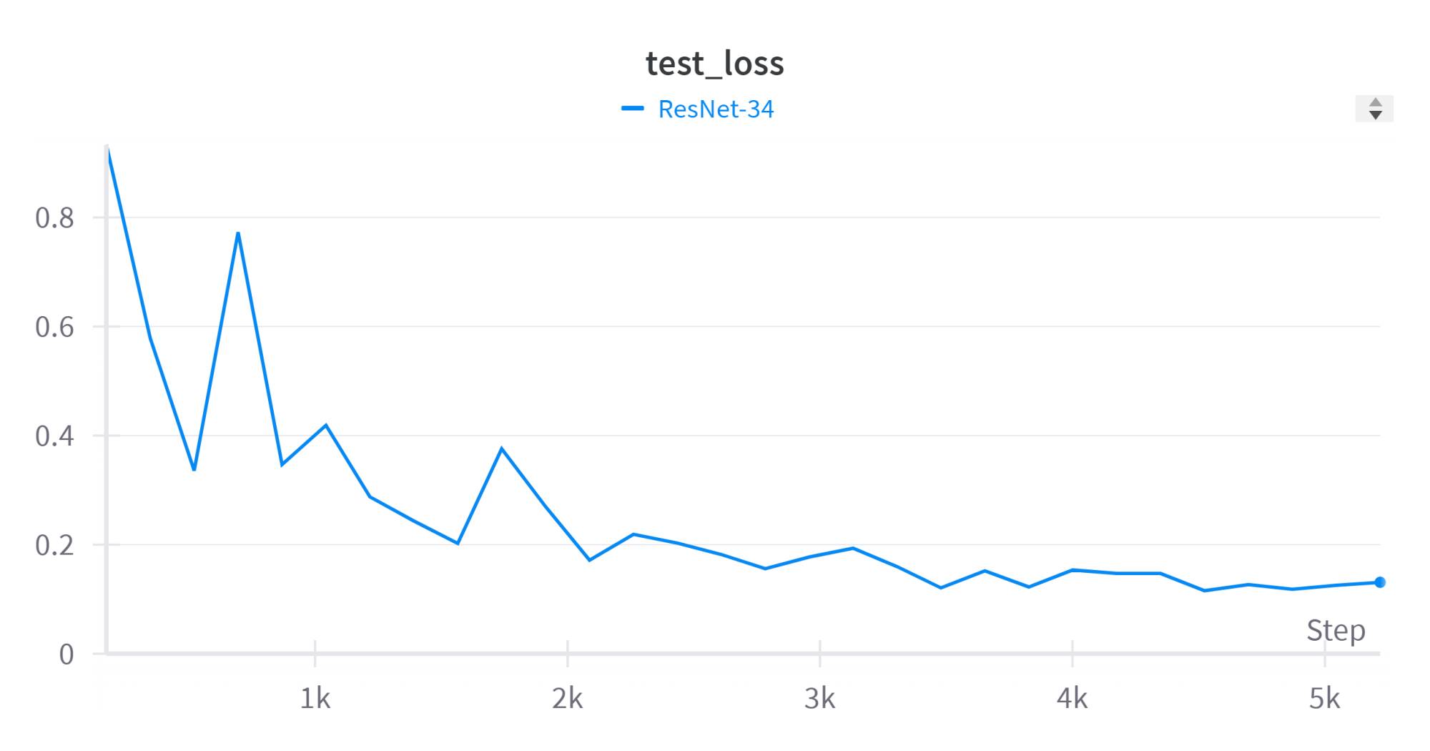
Task: Click the blue endpoint dot of the line
Action: (1380, 582)
